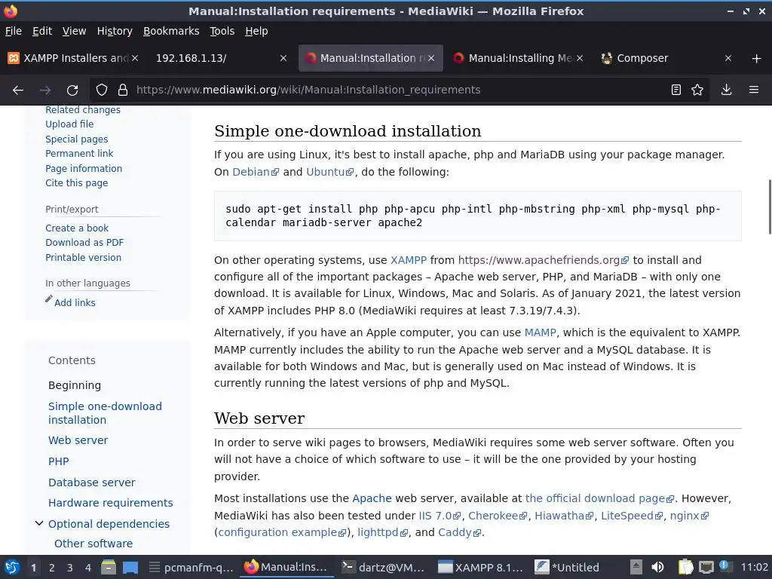The width and height of the screenshot is (772, 579).
Task: Click Add links under other languages
Action: [x=75, y=303]
